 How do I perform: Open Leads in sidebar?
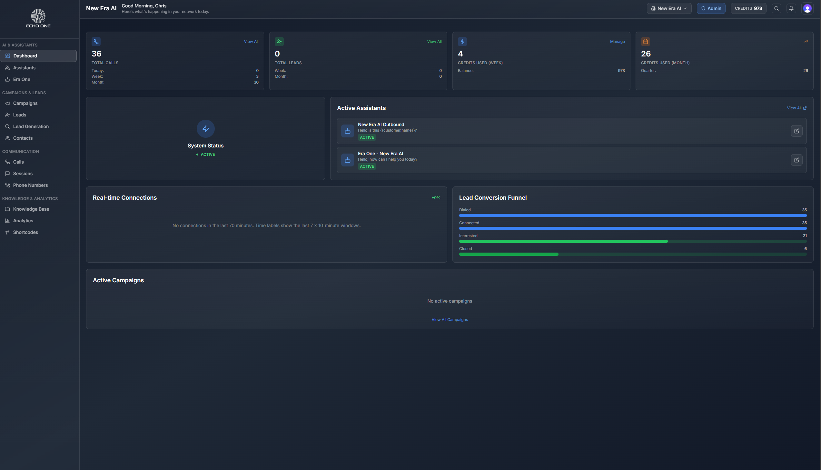(x=38, y=115)
